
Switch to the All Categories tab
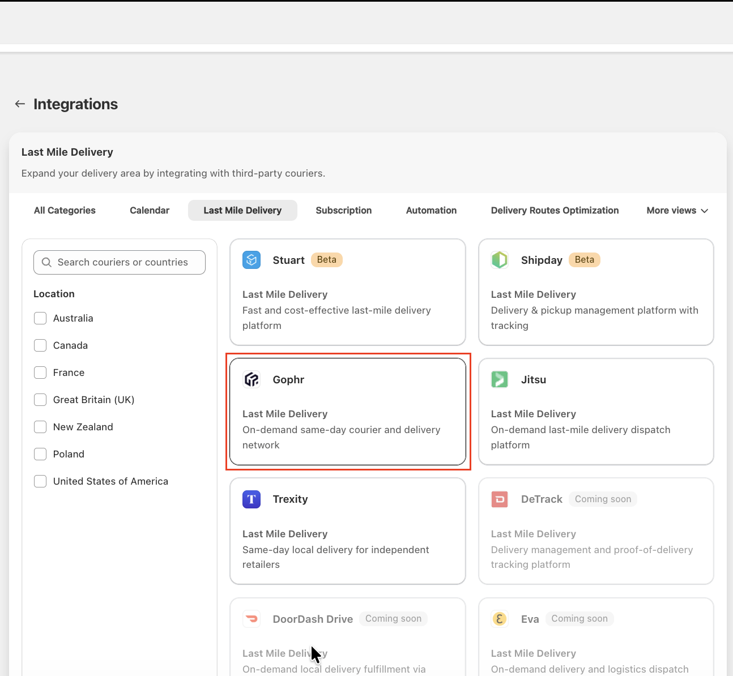tap(65, 211)
